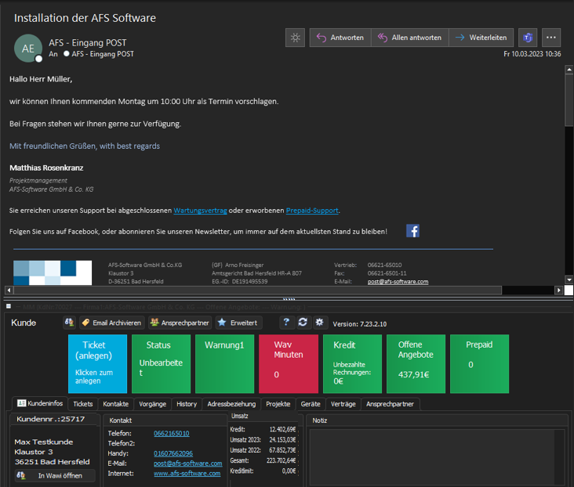Open the Verträge tab
The height and width of the screenshot is (487, 574).
tap(343, 404)
